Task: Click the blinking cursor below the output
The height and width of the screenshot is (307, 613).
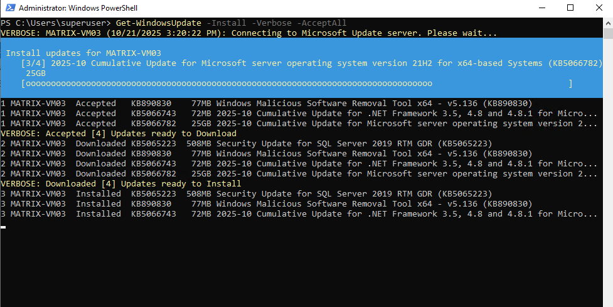Action: [x=3, y=226]
